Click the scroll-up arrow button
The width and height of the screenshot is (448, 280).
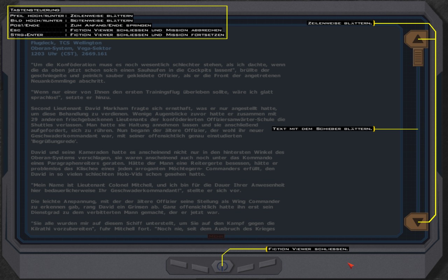click(x=416, y=40)
